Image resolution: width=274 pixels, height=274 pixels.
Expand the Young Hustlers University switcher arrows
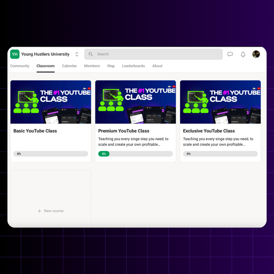tap(77, 54)
